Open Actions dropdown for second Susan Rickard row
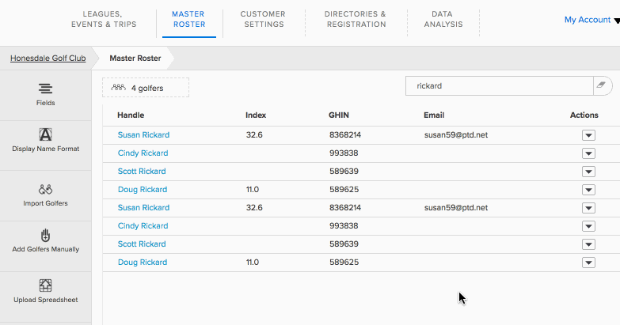 [x=588, y=208]
